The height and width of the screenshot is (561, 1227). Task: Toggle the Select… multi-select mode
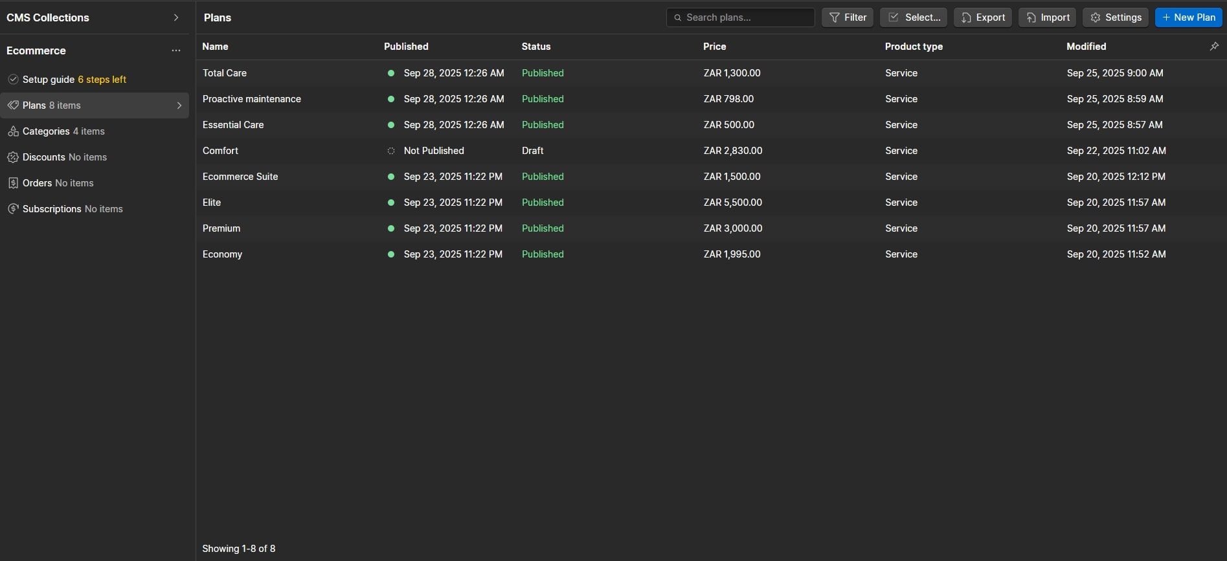(x=913, y=17)
